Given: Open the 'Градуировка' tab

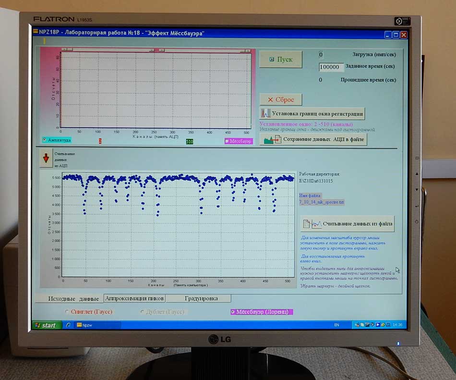Looking at the screenshot, I should pos(198,298).
